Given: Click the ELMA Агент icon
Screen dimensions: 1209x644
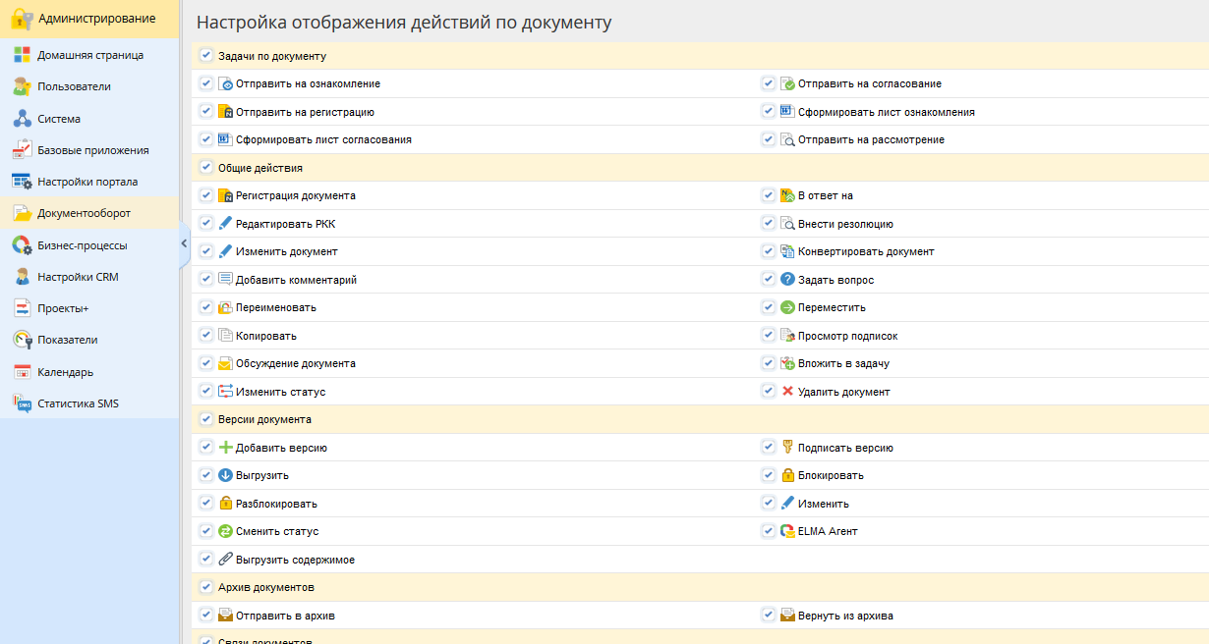Looking at the screenshot, I should coord(787,531).
